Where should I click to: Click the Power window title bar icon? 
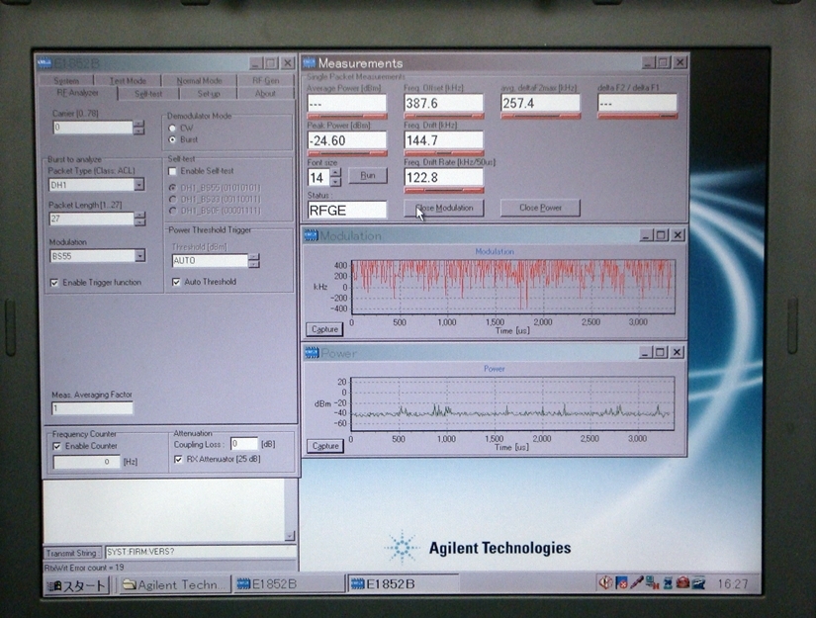pos(312,353)
